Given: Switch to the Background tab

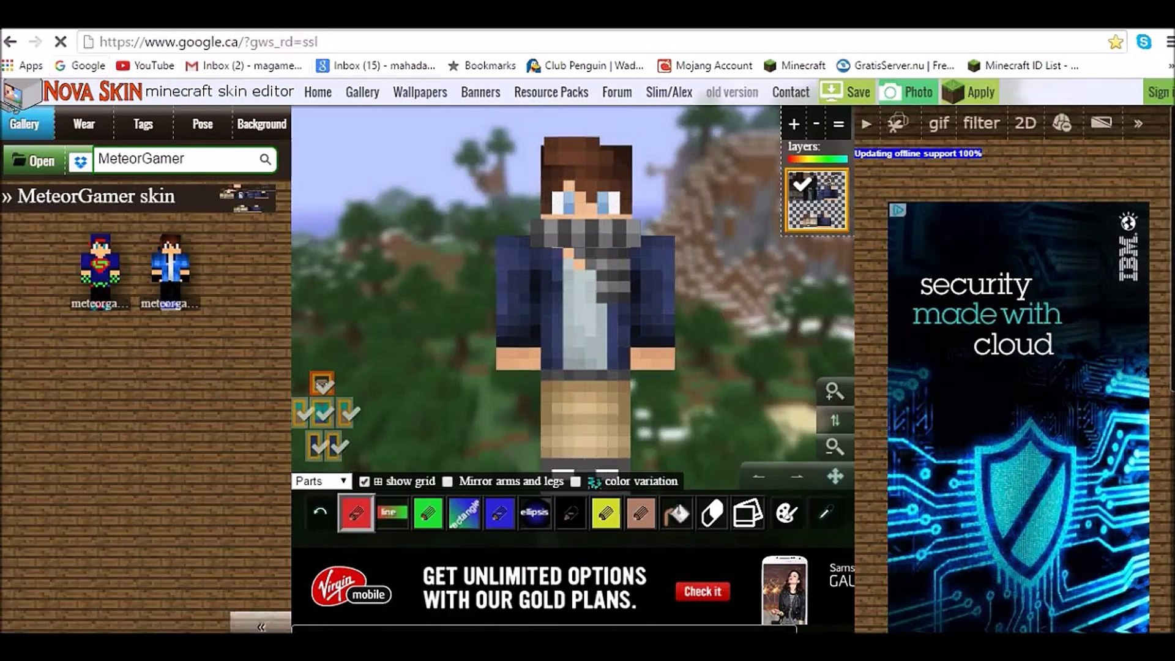Looking at the screenshot, I should [x=261, y=124].
